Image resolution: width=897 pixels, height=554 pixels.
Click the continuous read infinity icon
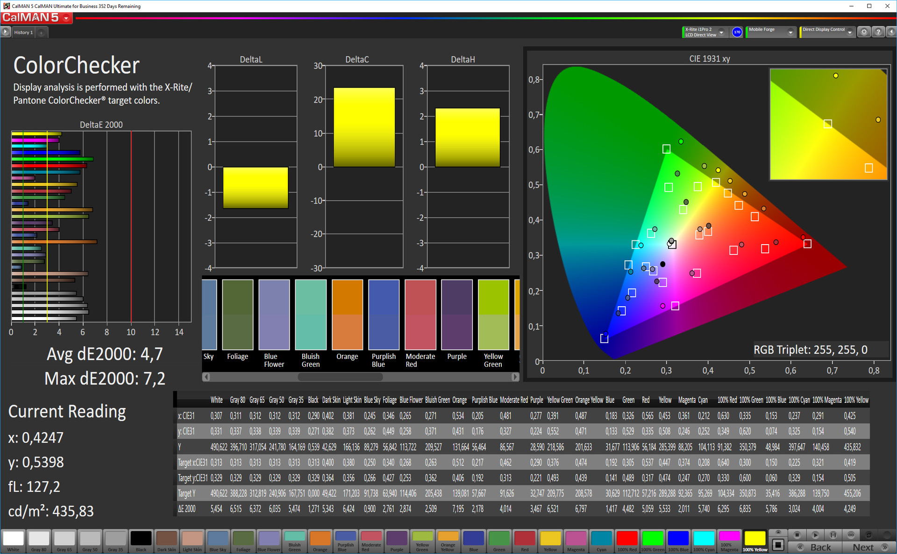coord(851,535)
